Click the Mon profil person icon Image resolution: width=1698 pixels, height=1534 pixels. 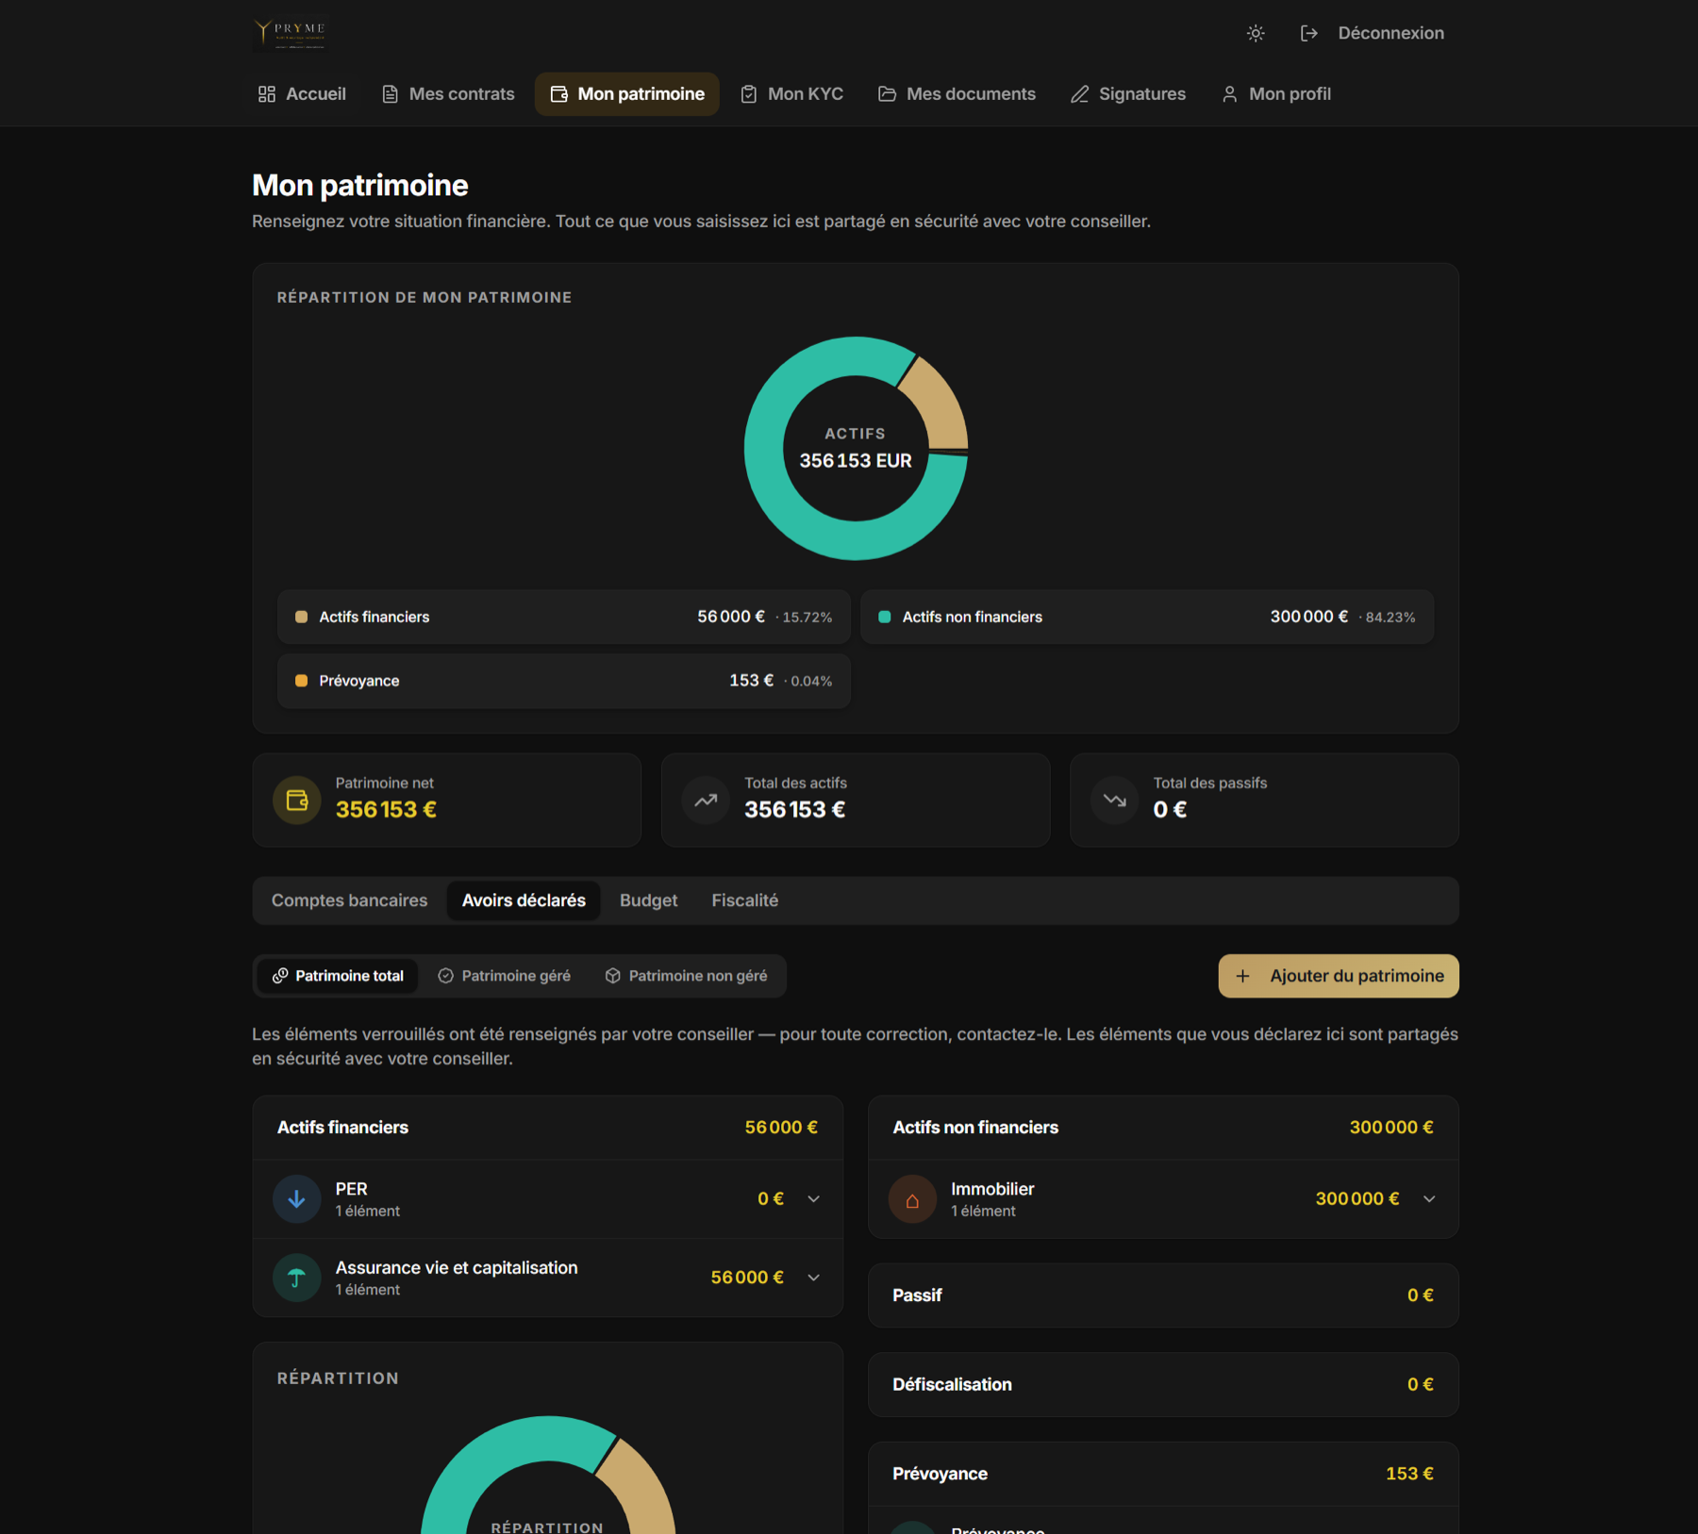1229,94
